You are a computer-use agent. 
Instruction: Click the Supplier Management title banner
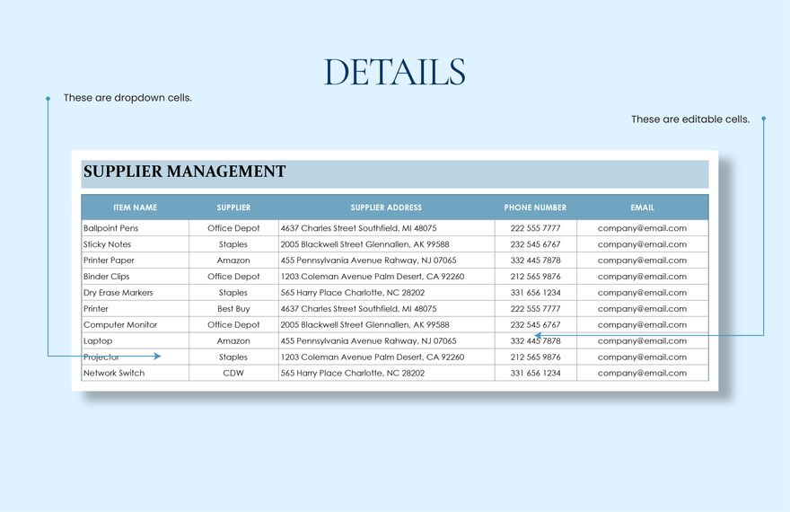coord(394,172)
